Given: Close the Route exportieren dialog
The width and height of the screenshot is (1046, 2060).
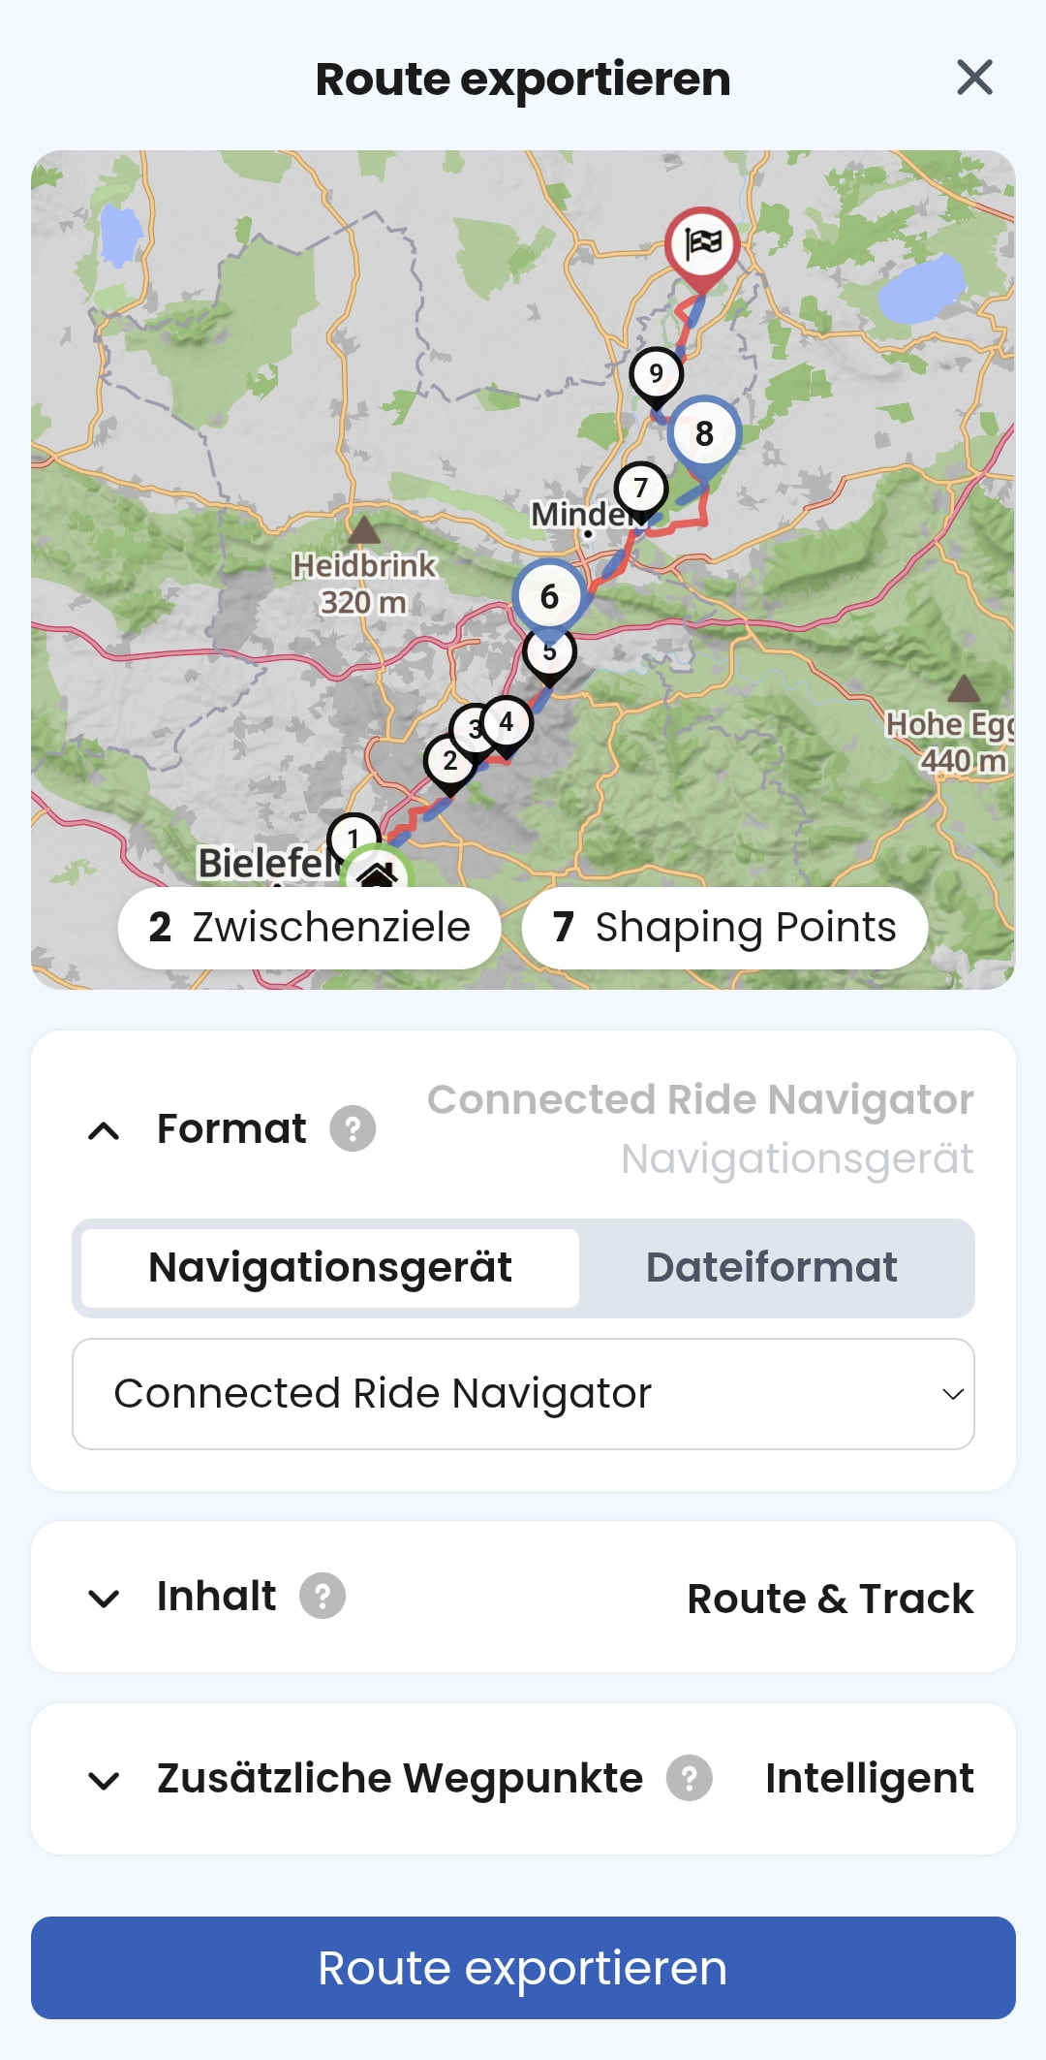Looking at the screenshot, I should pos(974,78).
